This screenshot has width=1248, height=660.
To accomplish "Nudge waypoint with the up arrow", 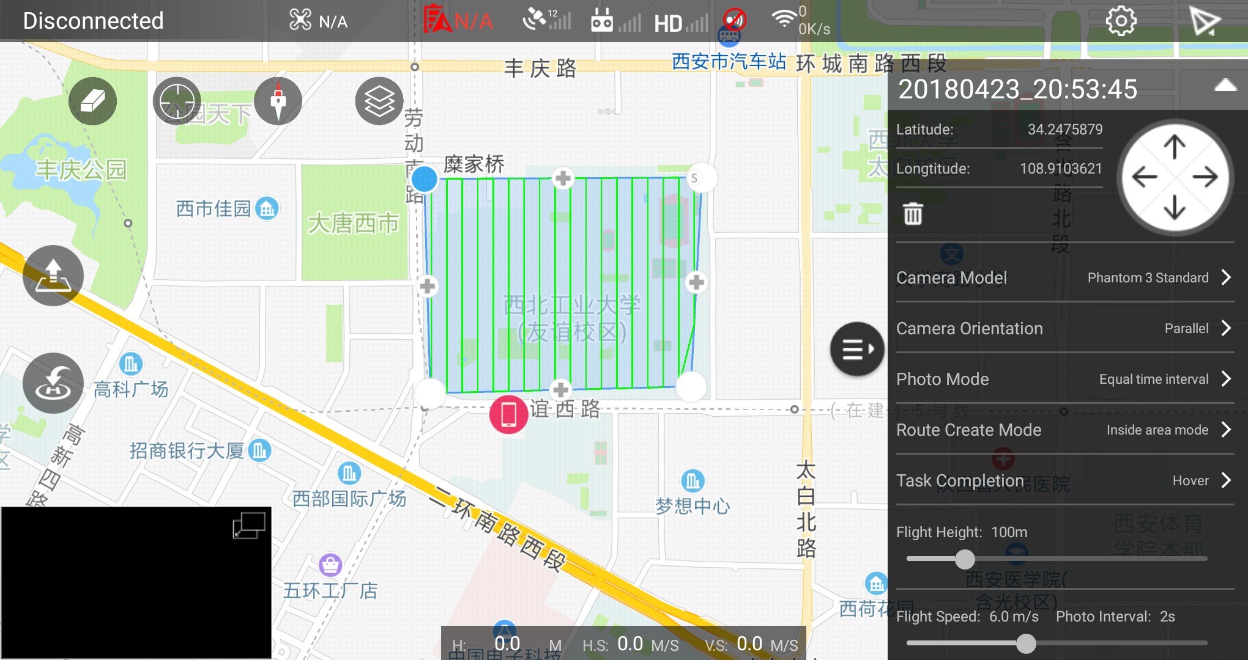I will pos(1175,147).
